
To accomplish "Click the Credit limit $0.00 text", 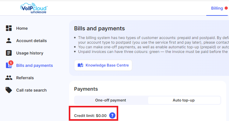I will coord(90,116).
